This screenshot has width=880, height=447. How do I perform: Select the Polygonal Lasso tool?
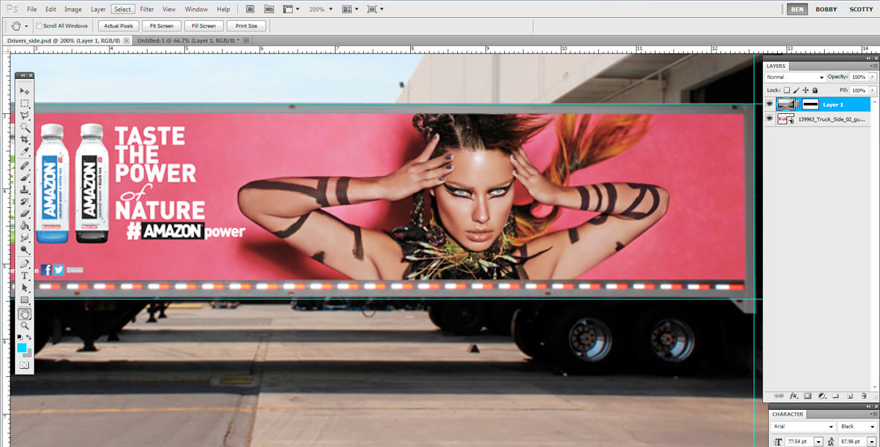pyautogui.click(x=25, y=115)
